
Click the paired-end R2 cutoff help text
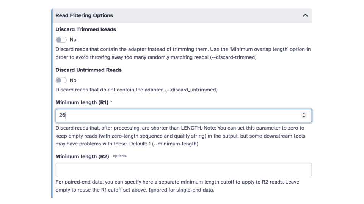pyautogui.click(x=177, y=186)
